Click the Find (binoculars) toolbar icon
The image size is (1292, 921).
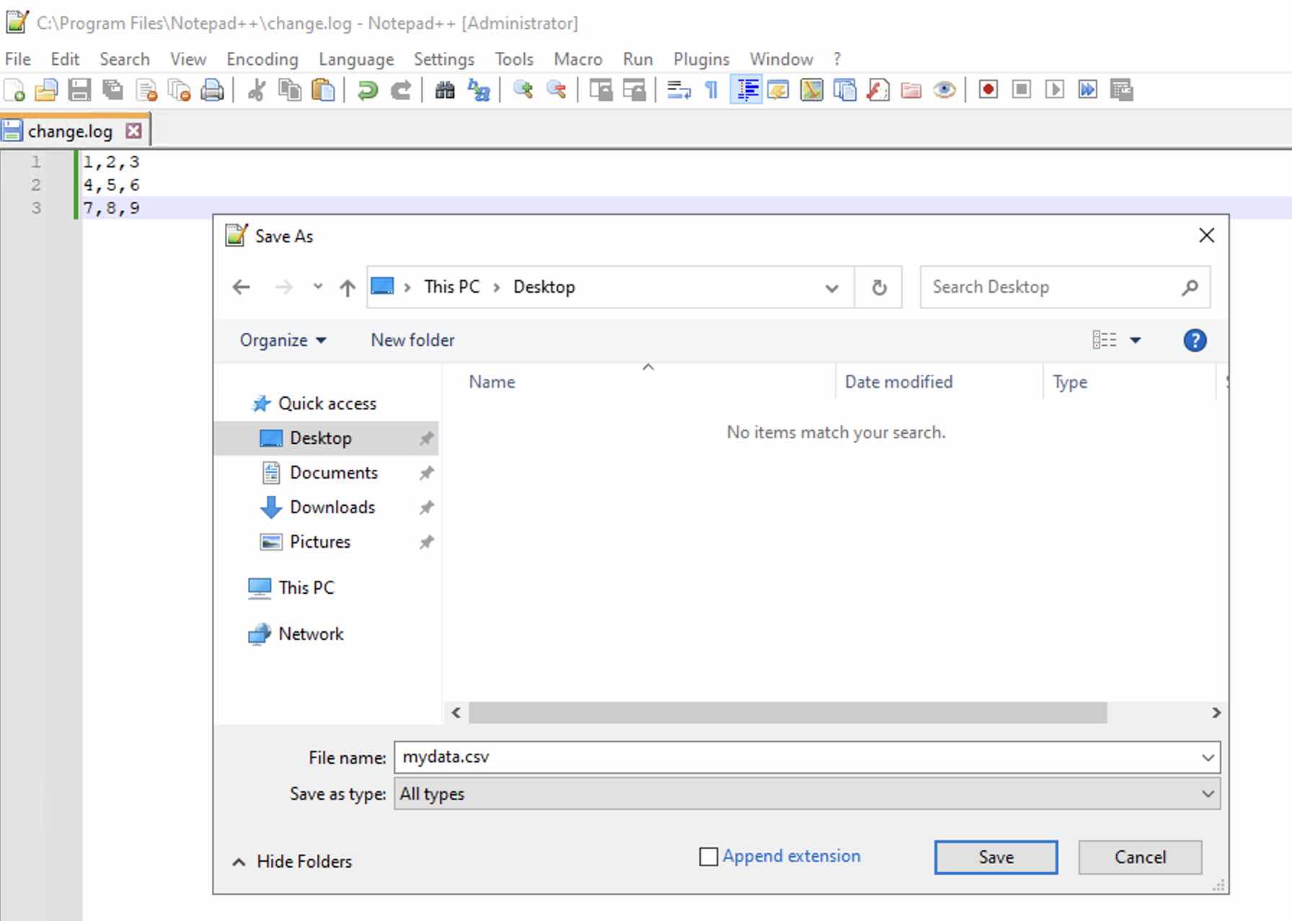coord(445,90)
